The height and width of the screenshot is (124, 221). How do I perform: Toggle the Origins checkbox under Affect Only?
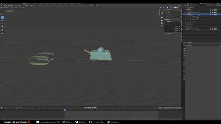(179, 26)
